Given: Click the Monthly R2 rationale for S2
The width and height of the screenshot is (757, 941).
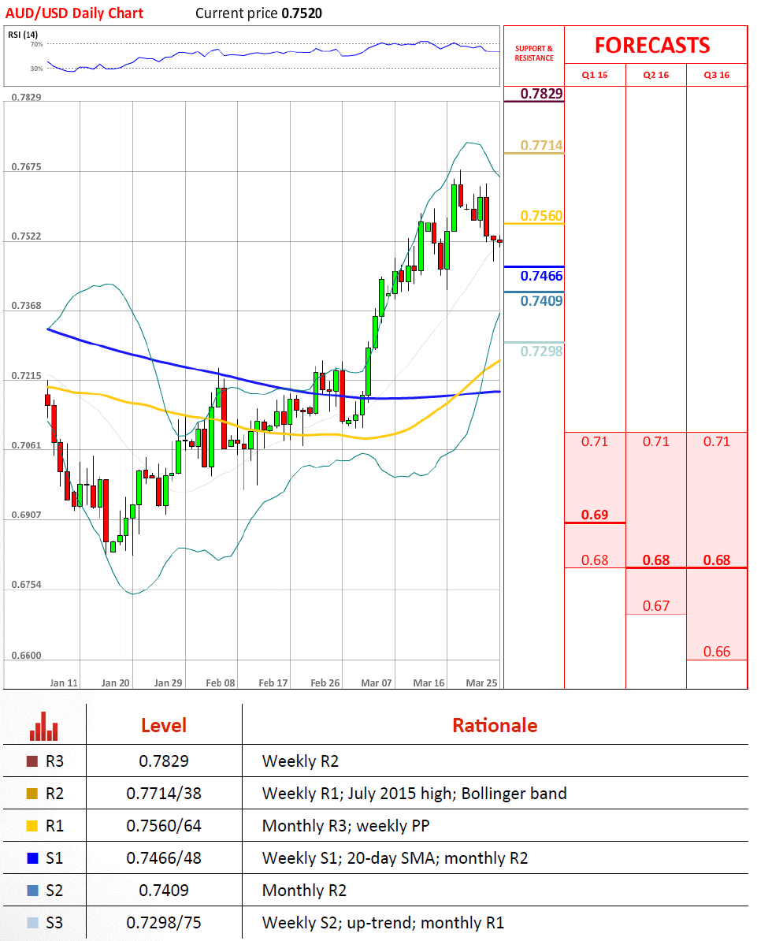Looking at the screenshot, I should coord(305,891).
